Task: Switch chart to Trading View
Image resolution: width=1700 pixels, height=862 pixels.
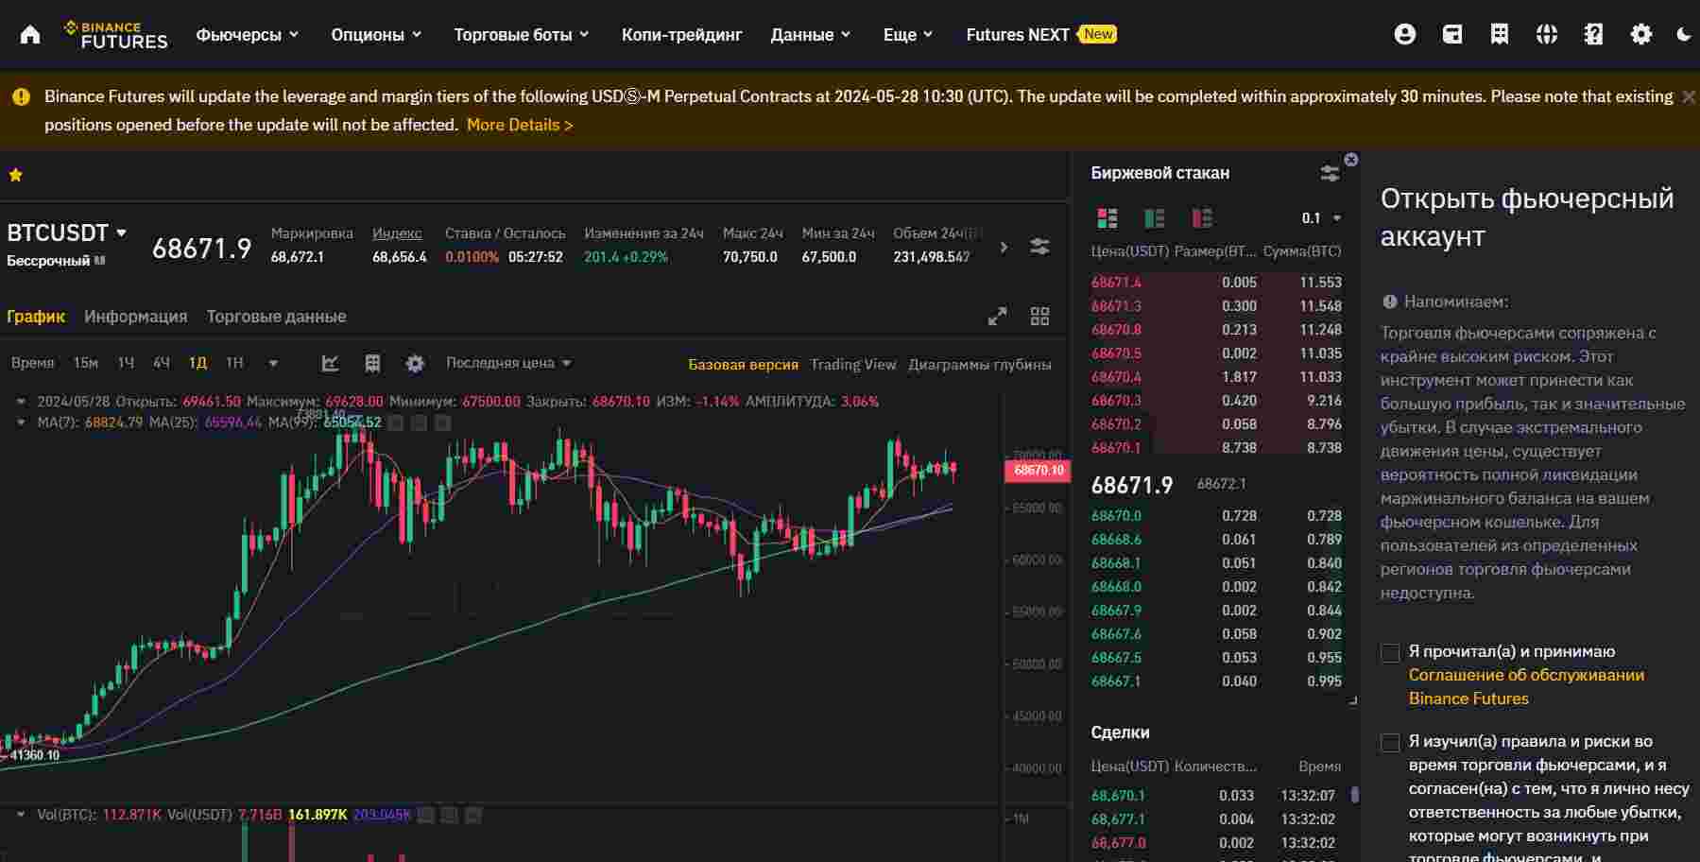Action: coord(852,365)
